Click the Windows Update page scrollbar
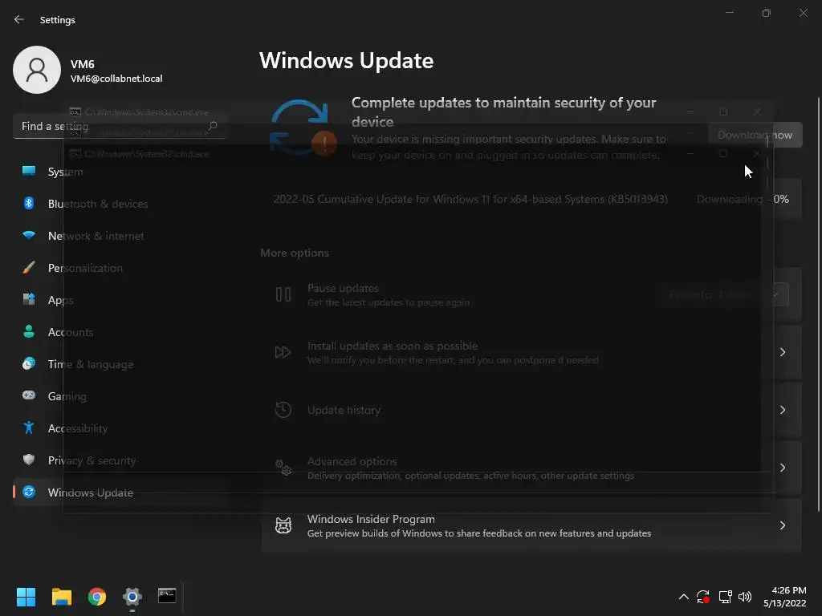 [x=818, y=304]
